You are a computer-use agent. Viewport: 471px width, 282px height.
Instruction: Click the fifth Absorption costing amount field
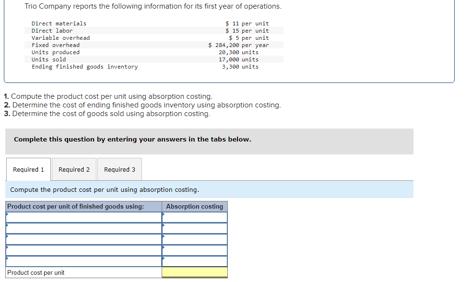194,261
